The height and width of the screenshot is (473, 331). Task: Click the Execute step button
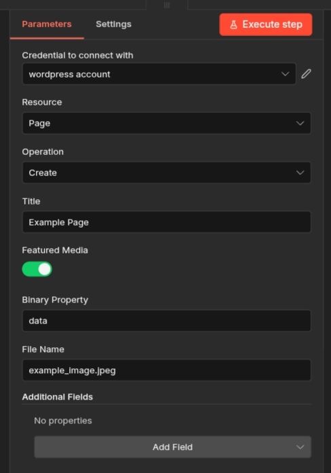(x=266, y=24)
